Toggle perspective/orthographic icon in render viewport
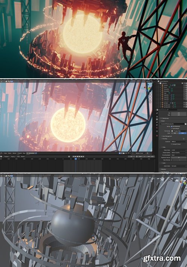This screenshot has width=187, height=267. (150, 102)
